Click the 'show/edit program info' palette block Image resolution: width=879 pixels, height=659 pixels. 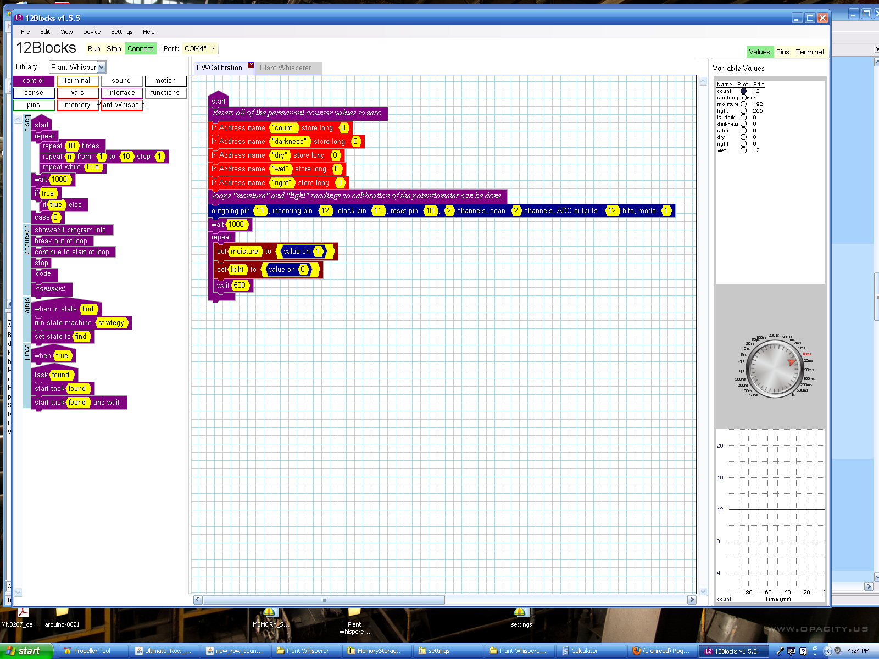point(71,230)
